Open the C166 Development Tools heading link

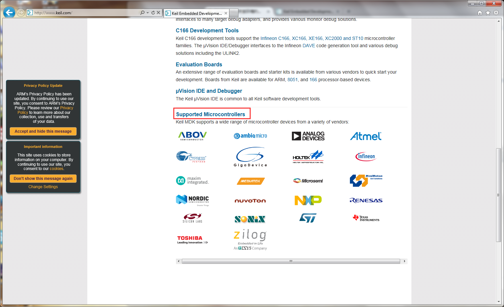[x=207, y=30]
